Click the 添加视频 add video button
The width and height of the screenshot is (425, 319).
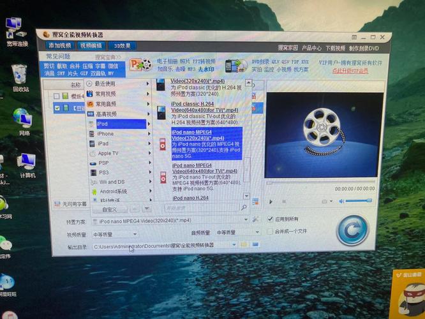click(x=60, y=45)
